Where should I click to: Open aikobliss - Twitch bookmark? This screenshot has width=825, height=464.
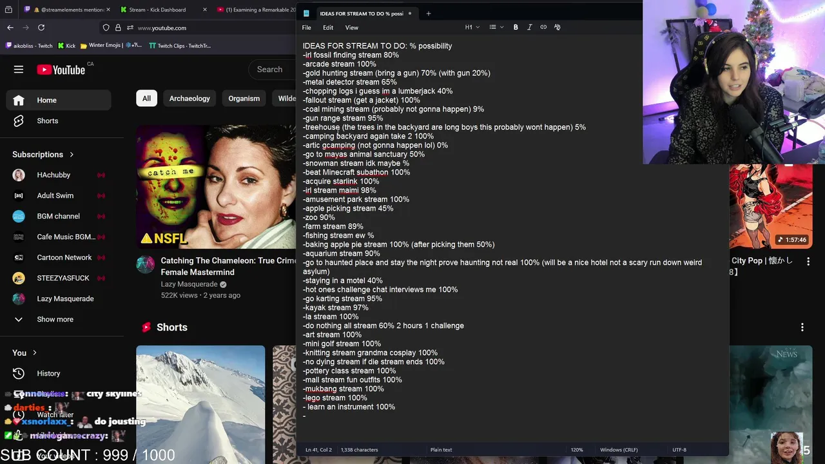[29, 46]
